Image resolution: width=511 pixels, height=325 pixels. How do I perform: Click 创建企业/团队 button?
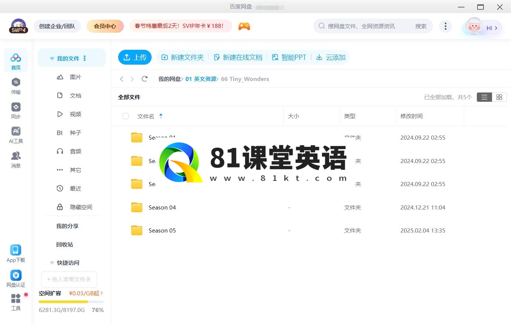pyautogui.click(x=57, y=26)
